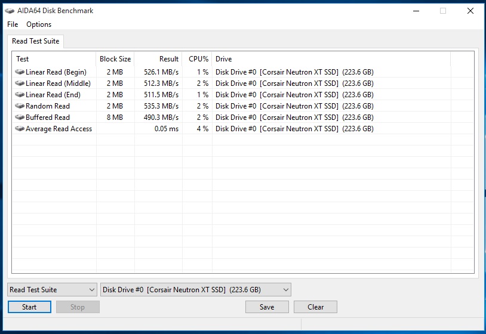Sort by the Test column header
The width and height of the screenshot is (486, 334).
(x=54, y=59)
